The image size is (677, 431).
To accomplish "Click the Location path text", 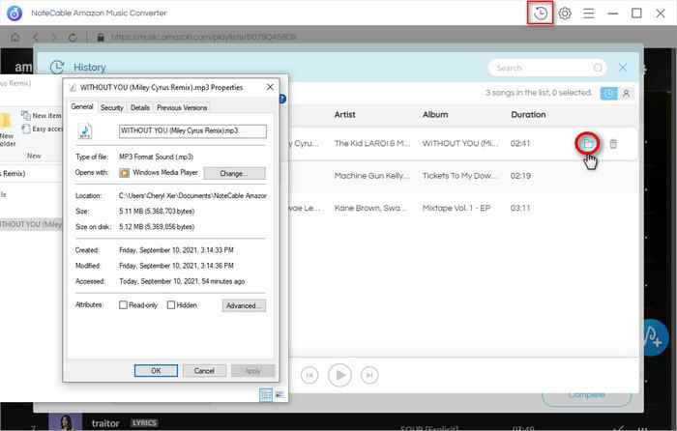I will (x=192, y=196).
